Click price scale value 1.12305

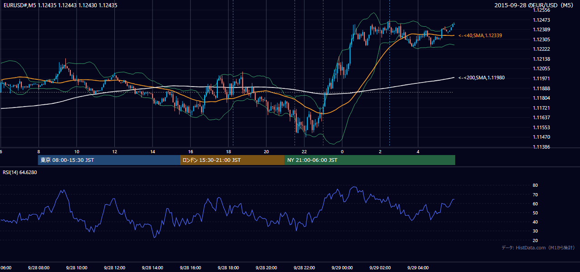[542, 39]
